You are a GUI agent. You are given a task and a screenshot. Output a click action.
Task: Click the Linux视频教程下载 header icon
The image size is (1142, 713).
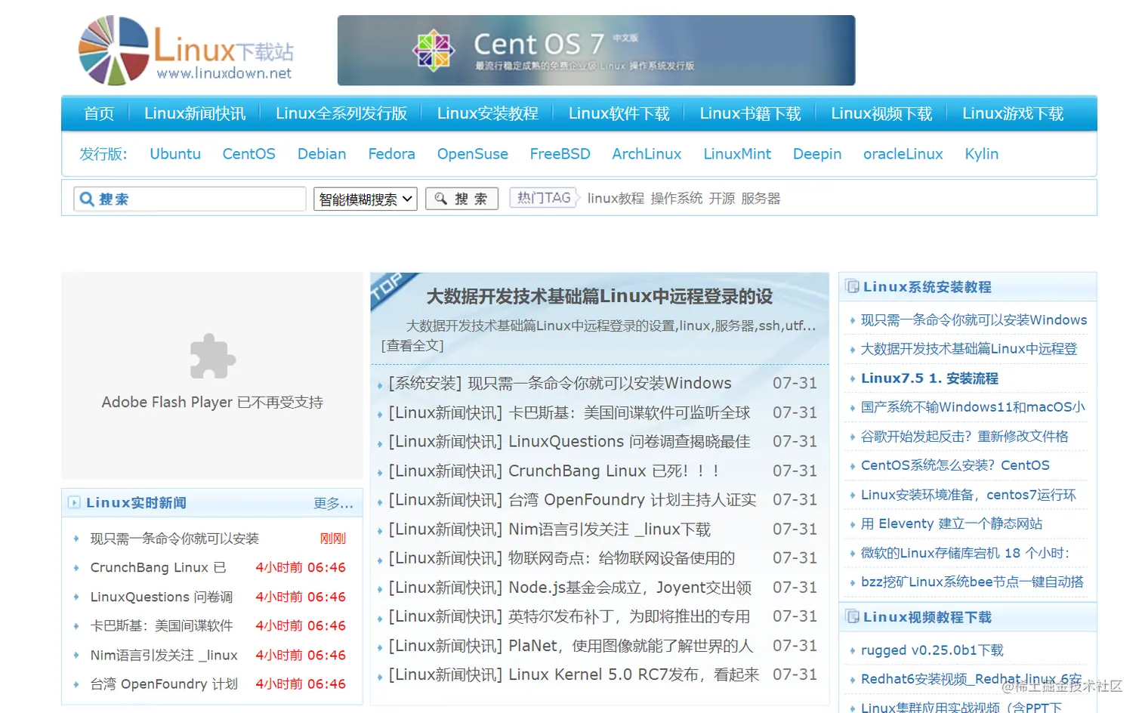click(852, 616)
